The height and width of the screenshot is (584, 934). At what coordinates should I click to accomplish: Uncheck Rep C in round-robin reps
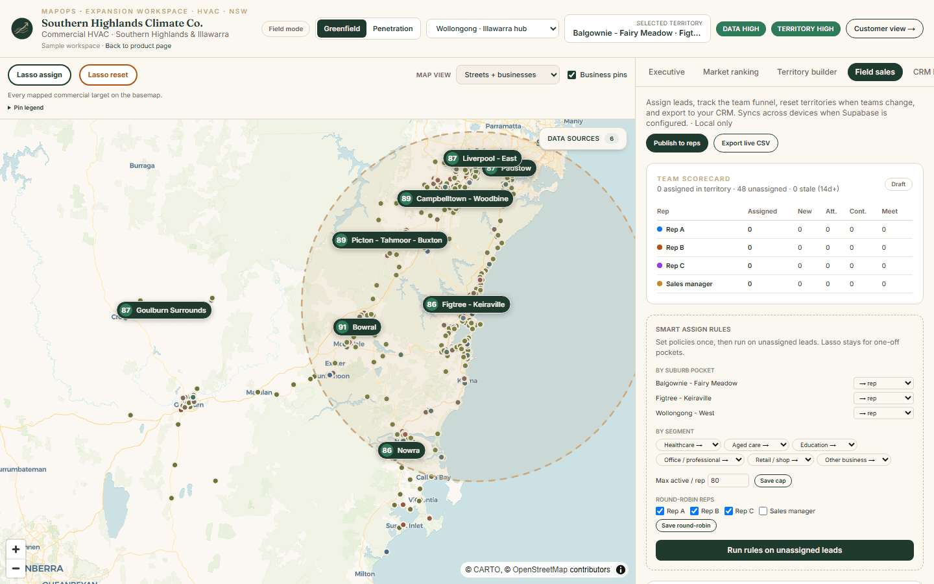728,511
